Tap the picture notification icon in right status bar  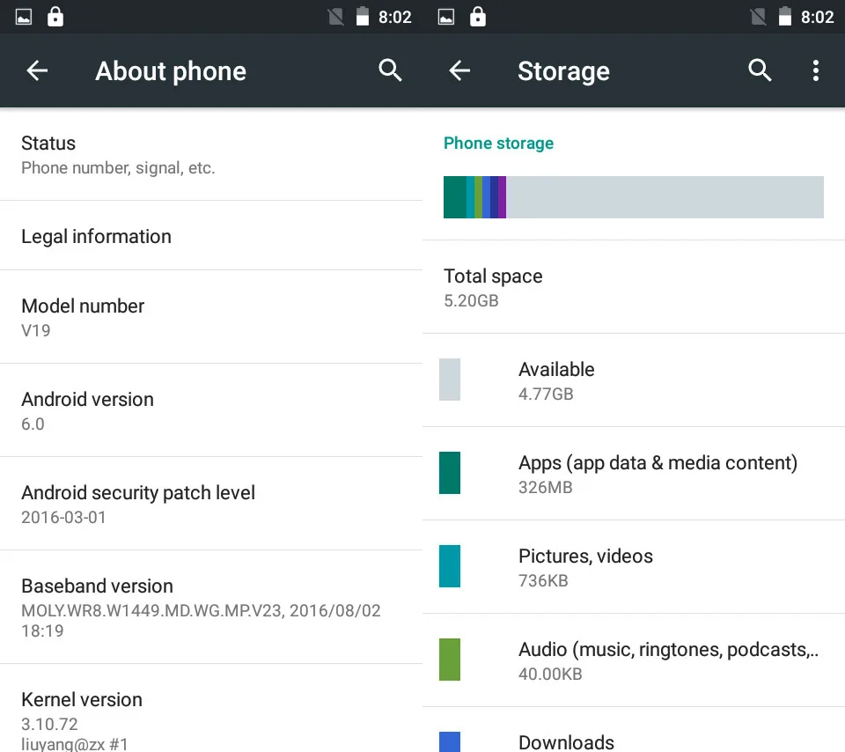pos(446,18)
